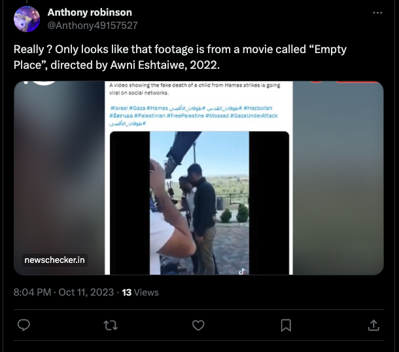Open the tweet's more options menu

(x=377, y=13)
